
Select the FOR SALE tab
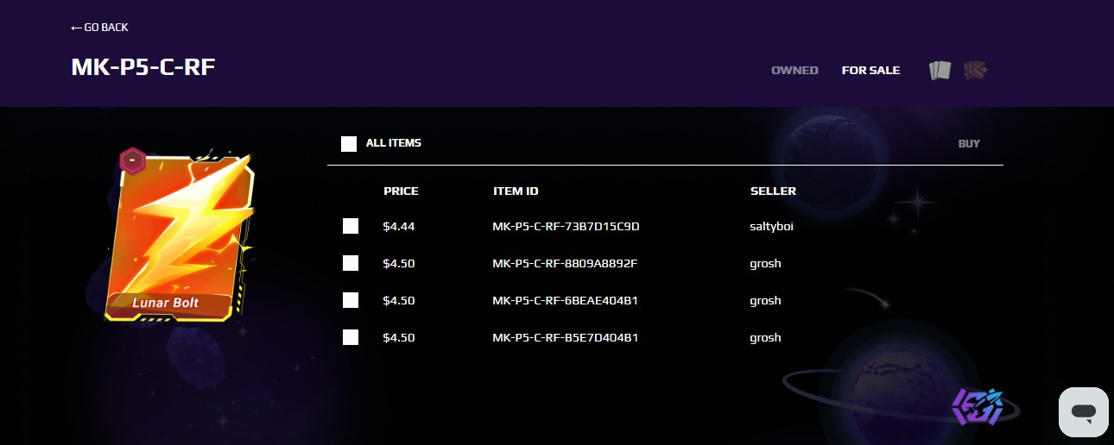point(870,71)
